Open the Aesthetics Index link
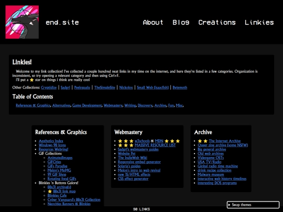The image size is (283, 212). (51, 141)
